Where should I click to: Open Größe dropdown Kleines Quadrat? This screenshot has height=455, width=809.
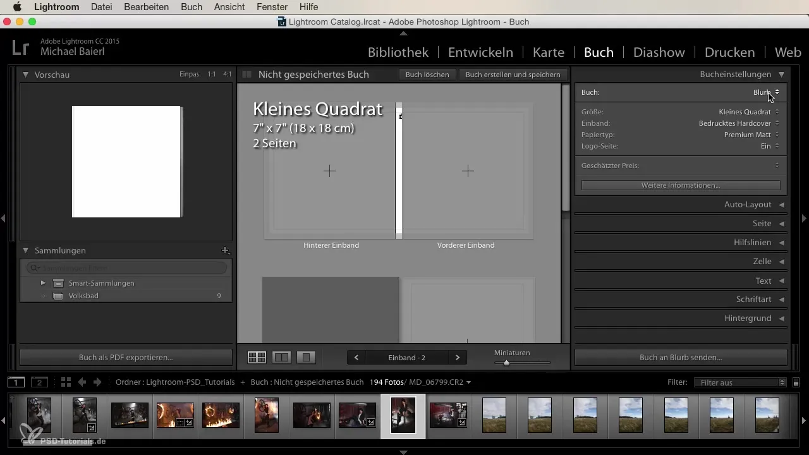point(749,112)
